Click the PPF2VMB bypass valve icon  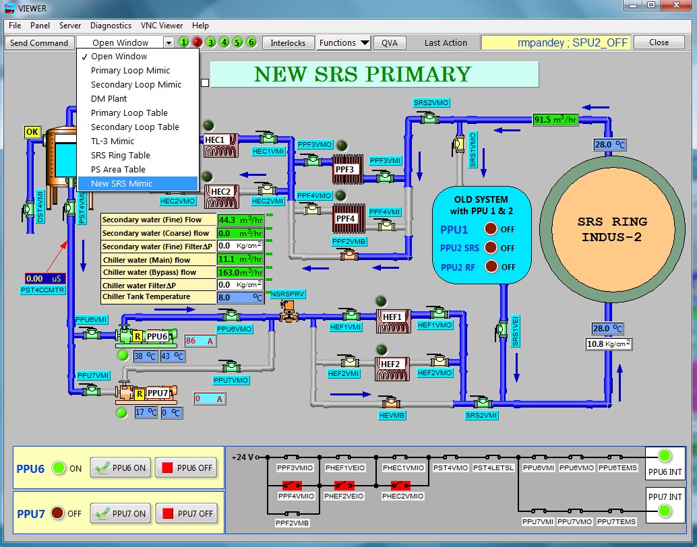point(349,255)
